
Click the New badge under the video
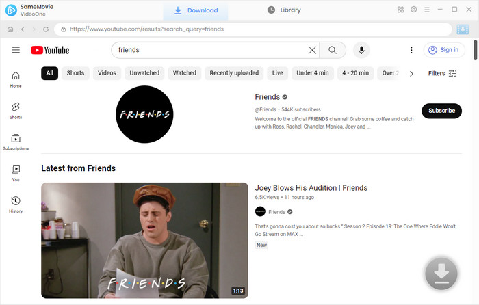click(261, 245)
